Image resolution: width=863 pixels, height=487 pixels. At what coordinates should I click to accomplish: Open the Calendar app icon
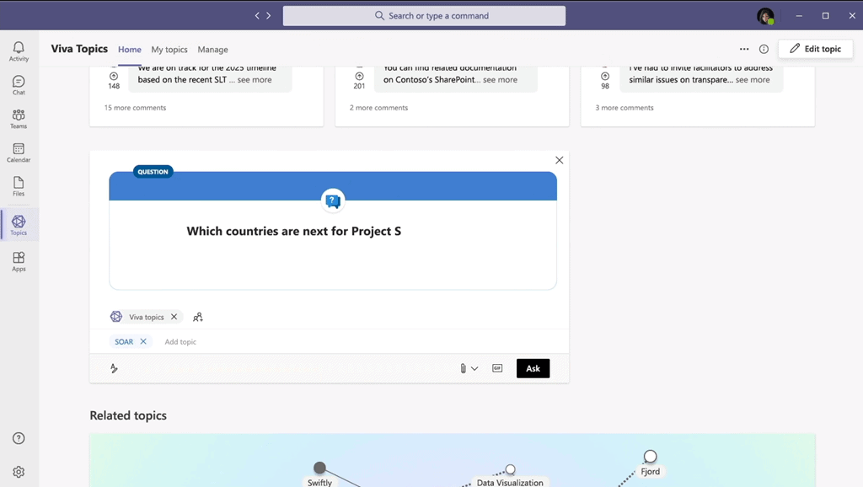(x=19, y=153)
